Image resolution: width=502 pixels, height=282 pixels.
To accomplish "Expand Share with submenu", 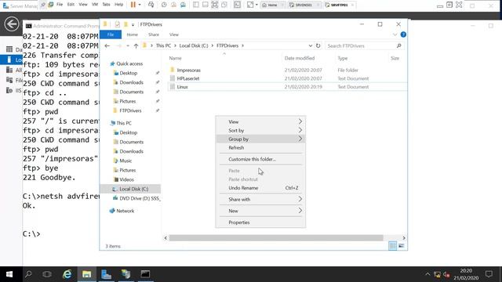I will 300,199.
